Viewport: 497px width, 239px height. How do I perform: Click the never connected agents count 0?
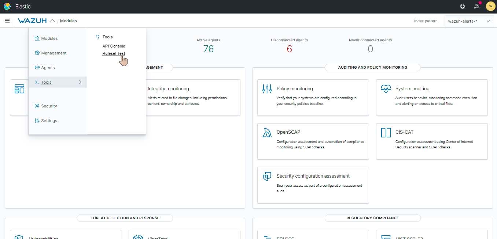[370, 49]
